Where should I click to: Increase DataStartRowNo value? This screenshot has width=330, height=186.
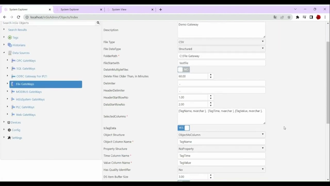(x=211, y=103)
